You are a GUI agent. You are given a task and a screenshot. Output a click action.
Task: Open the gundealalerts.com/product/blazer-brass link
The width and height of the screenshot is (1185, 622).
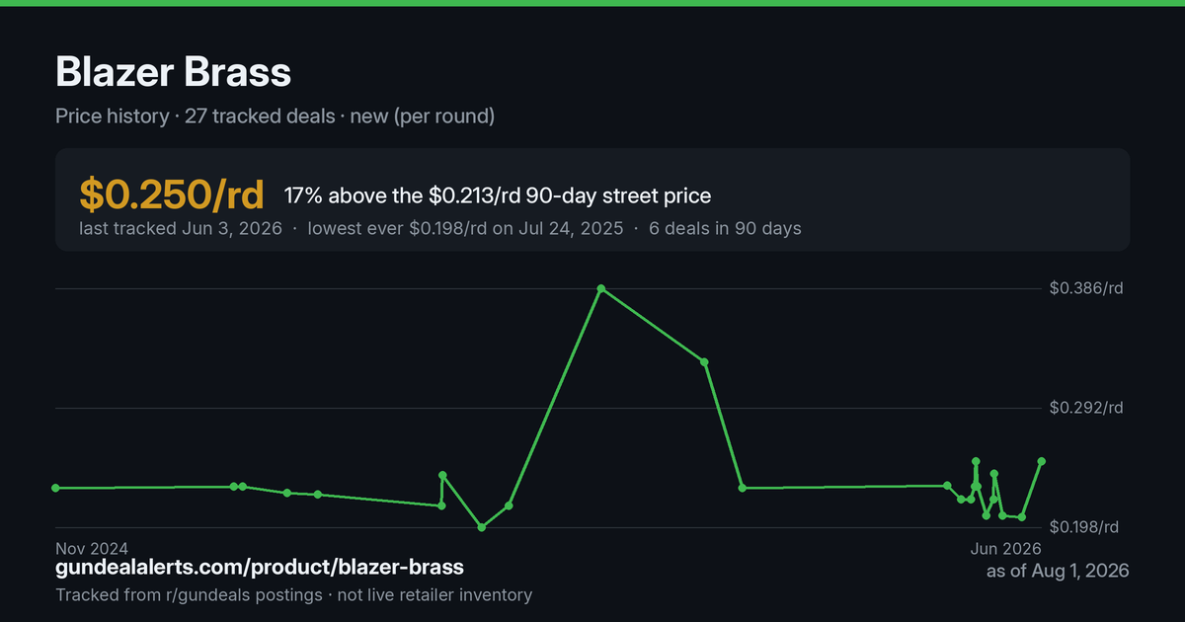click(x=260, y=568)
